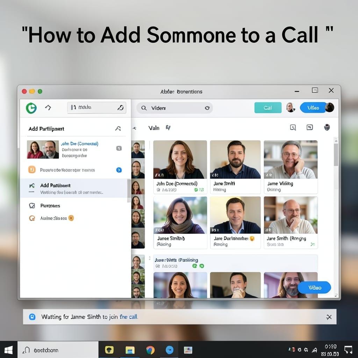Click the Valn heading label
The width and height of the screenshot is (358, 358).
tap(154, 128)
